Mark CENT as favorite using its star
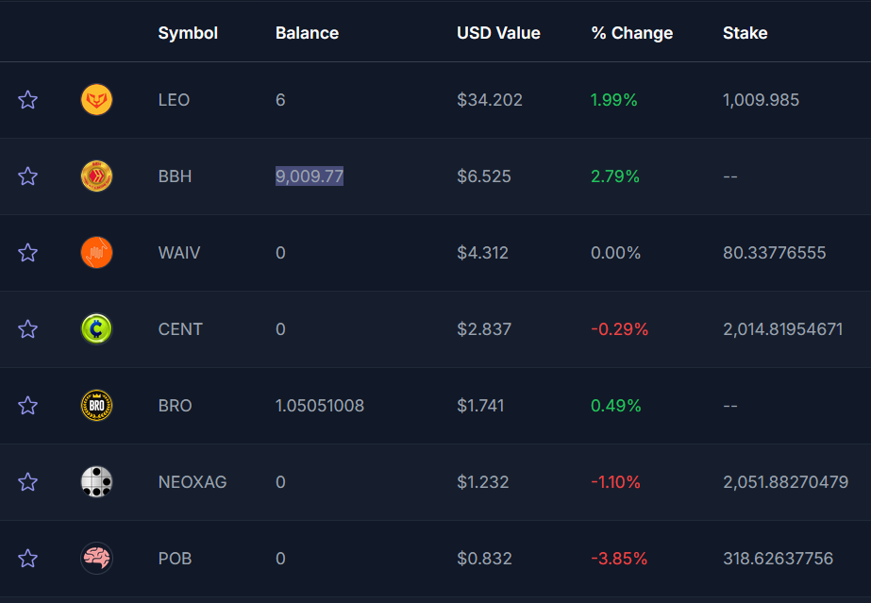 point(28,329)
